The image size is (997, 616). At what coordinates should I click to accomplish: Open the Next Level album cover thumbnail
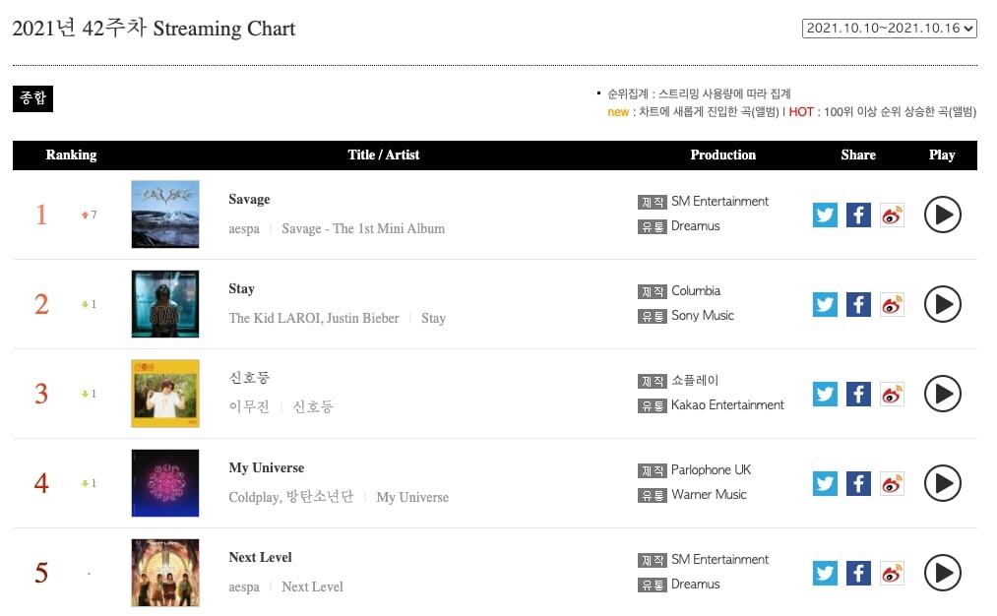tap(165, 573)
